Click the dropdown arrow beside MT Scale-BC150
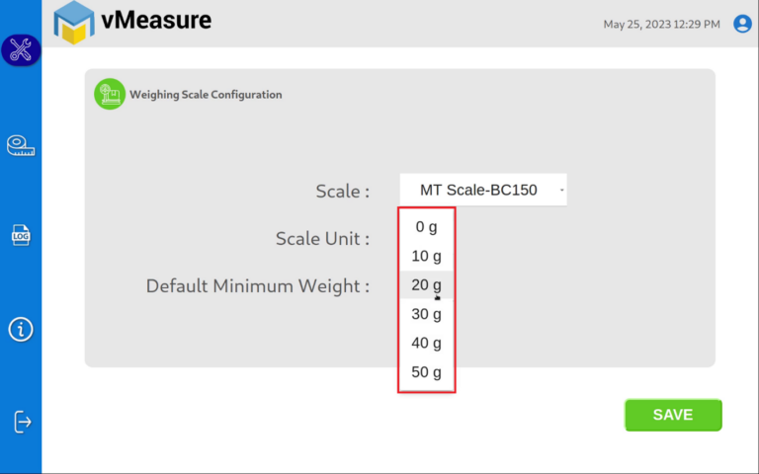Screen dimensions: 759x474 pos(561,190)
